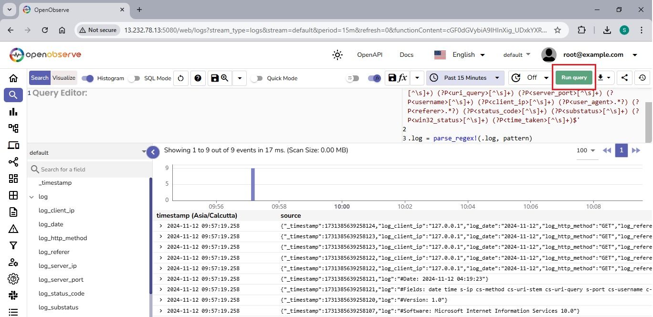
Task: Open Alerts warning triangle icon in sidebar
Action: [x=13, y=229]
